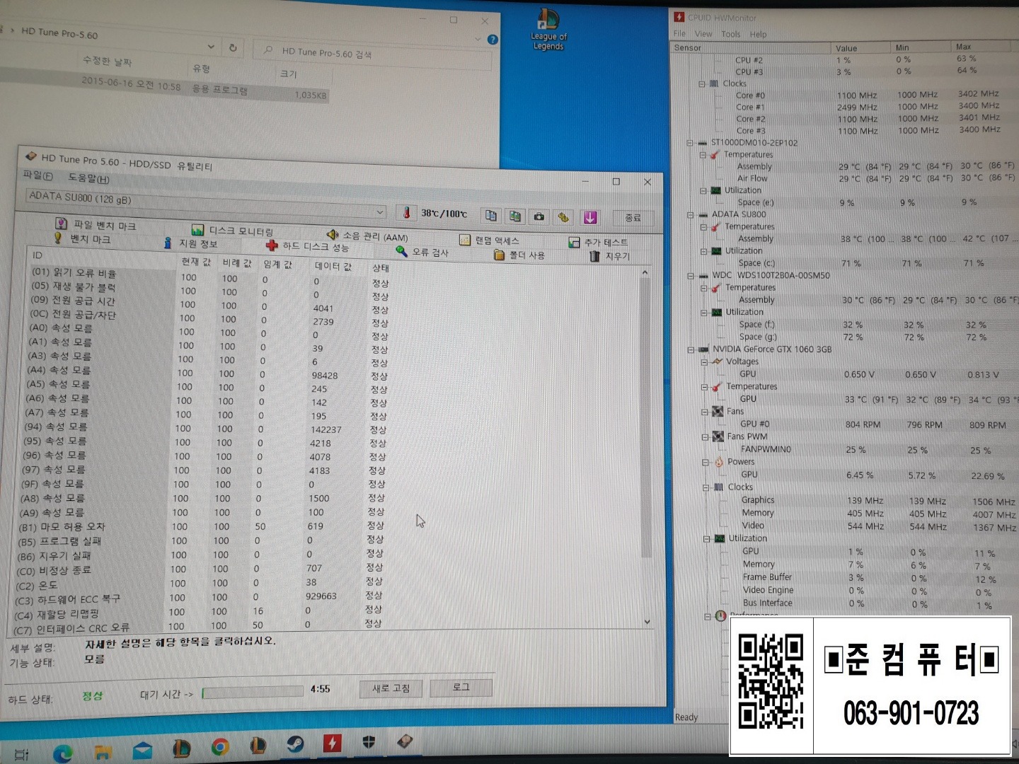The height and width of the screenshot is (764, 1019).
Task: Click the 로그 log button
Action: click(x=461, y=687)
